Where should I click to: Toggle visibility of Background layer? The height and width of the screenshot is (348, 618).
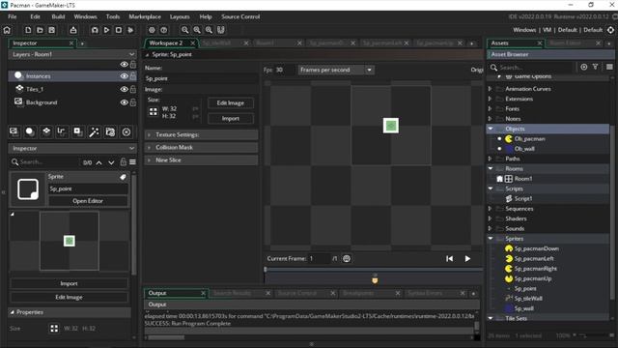(x=125, y=102)
